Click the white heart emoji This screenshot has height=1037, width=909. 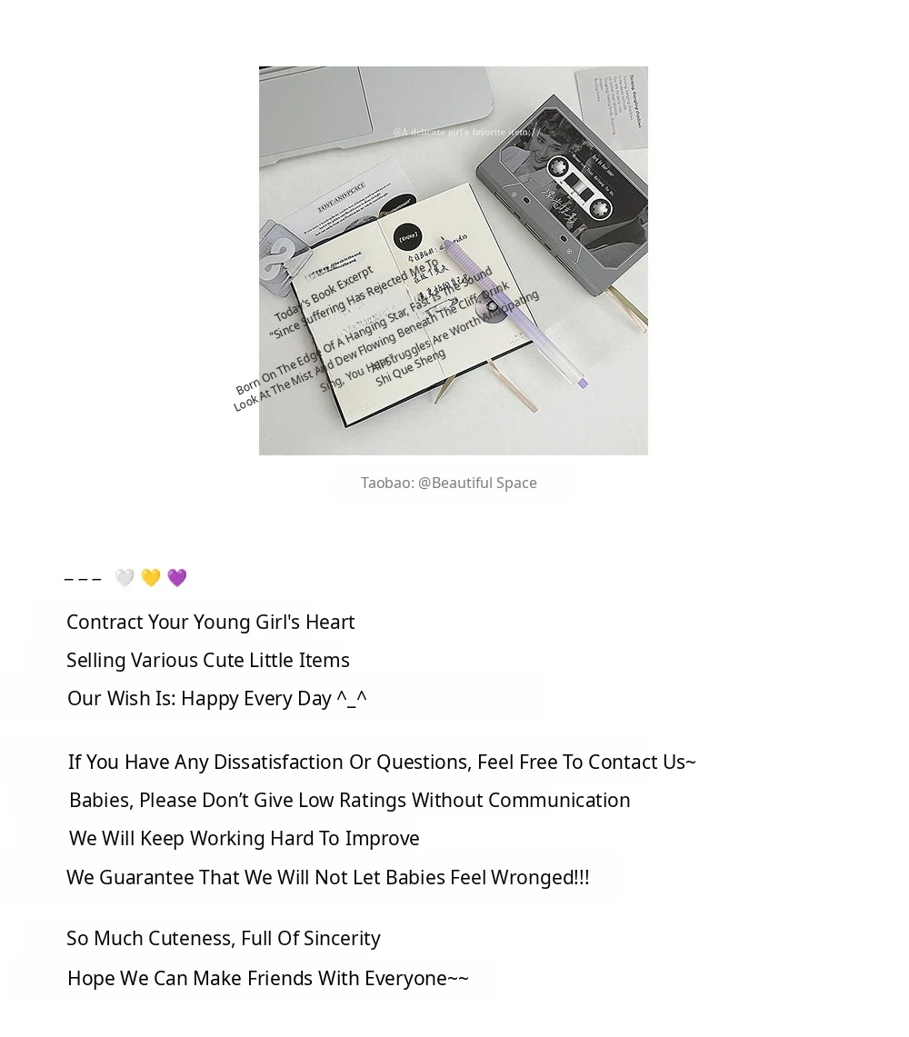[x=125, y=578]
